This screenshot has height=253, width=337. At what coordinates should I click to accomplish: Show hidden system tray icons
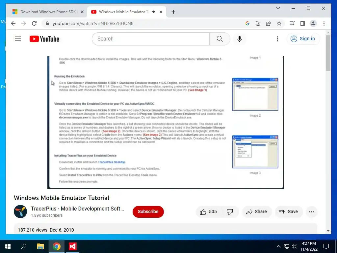point(278,246)
